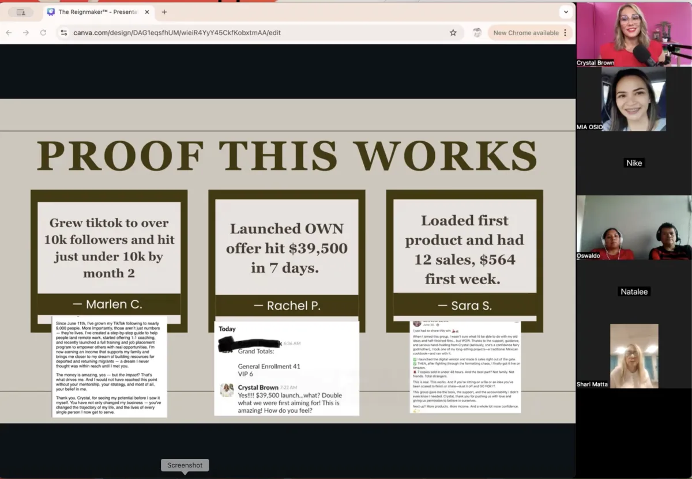
Task: Click the New Chrome available button
Action: [x=525, y=33]
